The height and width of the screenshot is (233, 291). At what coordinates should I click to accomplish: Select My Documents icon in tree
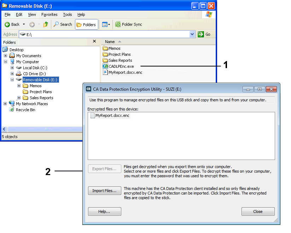(12, 55)
